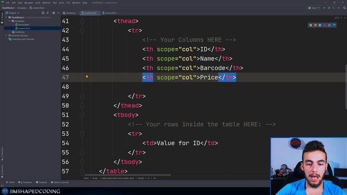Click 'Value for ID' text on line 54
Screen dimensions: 347x195
(178, 143)
